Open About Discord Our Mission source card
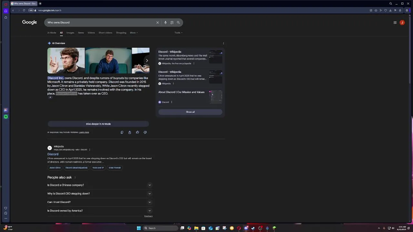This screenshot has height=232, width=413. pyautogui.click(x=190, y=97)
